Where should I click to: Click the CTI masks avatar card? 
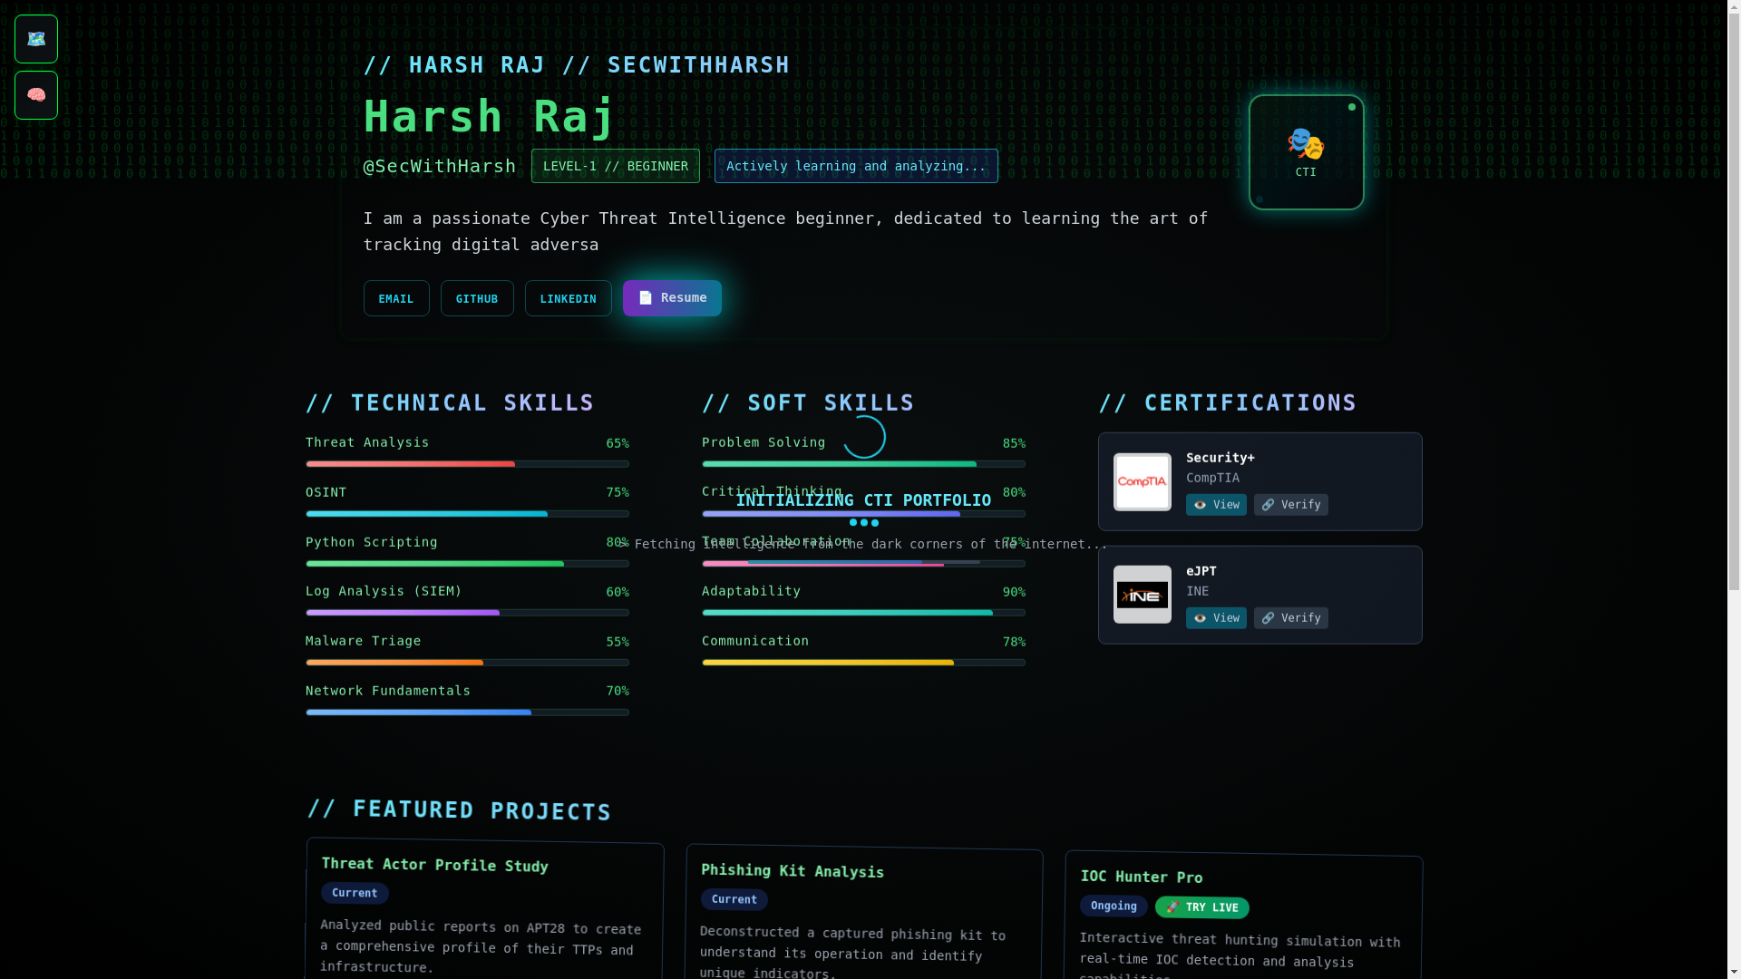click(1306, 152)
